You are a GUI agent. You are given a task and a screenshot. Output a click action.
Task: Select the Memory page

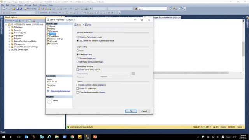click(x=52, y=29)
